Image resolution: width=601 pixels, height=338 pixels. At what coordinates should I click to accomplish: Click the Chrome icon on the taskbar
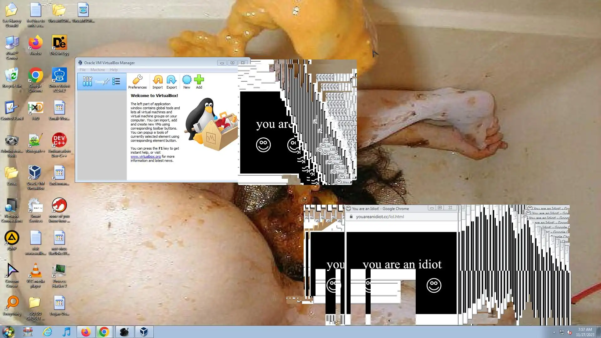[104, 332]
